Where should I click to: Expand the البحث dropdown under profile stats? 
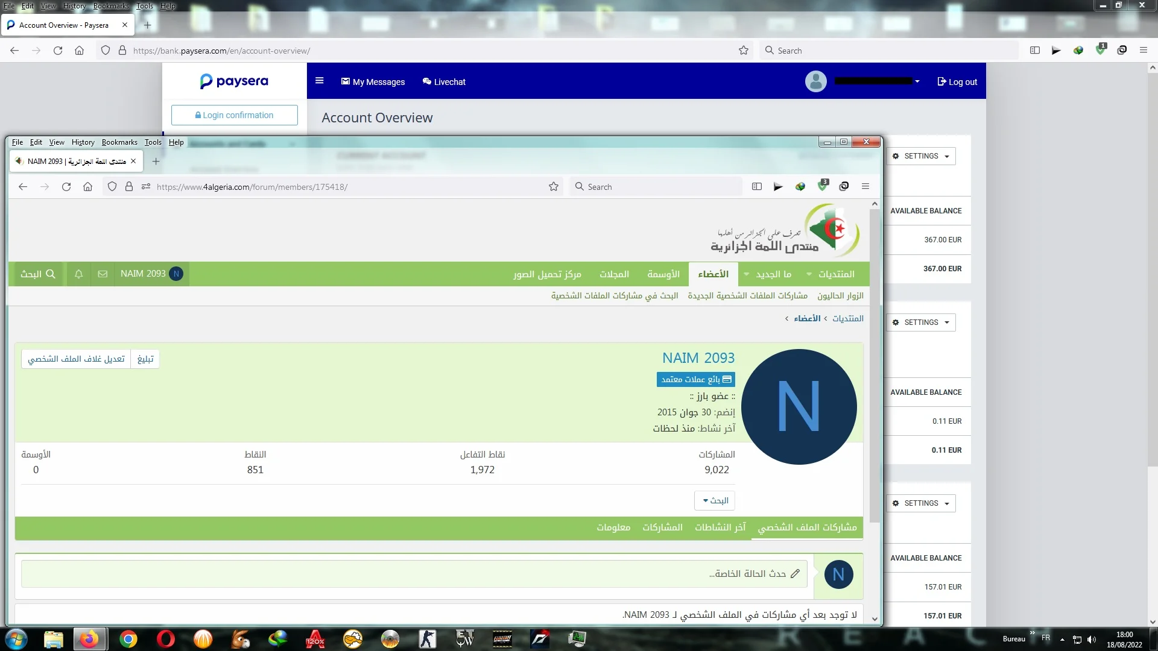[715, 500]
